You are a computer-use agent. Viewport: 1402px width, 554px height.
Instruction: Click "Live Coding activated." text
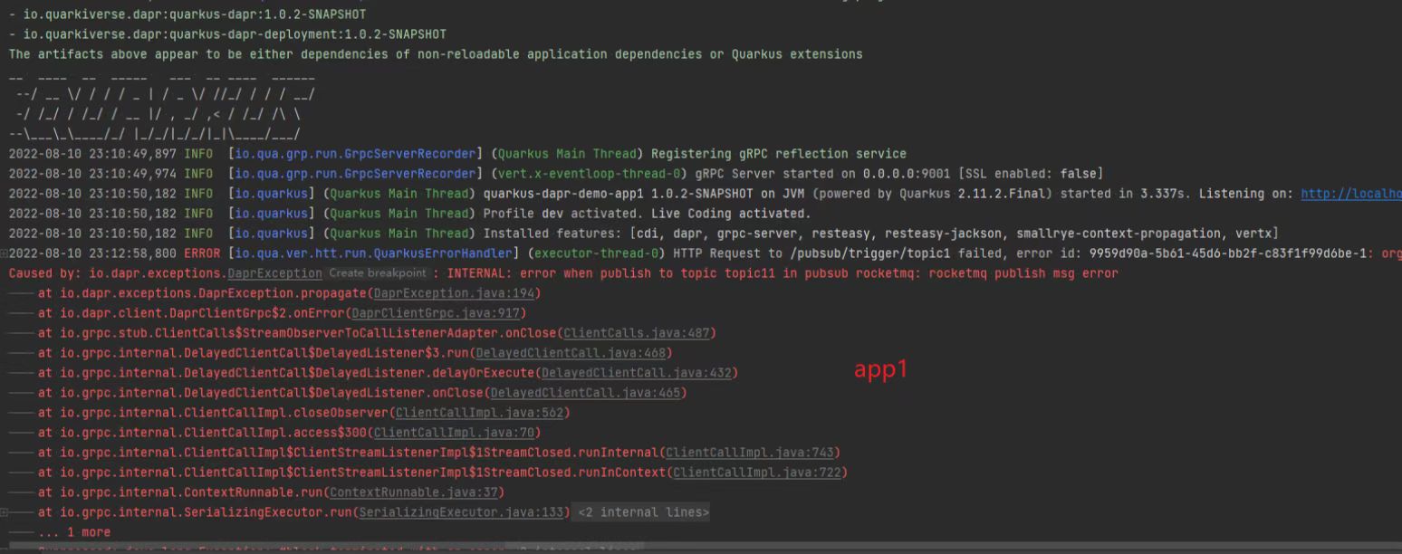(x=731, y=214)
